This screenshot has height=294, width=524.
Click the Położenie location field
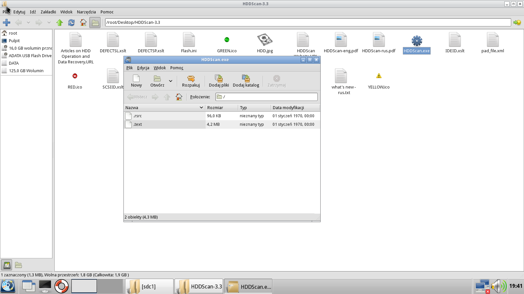click(x=267, y=97)
